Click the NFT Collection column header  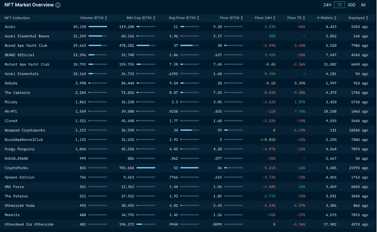pyautogui.click(x=17, y=18)
